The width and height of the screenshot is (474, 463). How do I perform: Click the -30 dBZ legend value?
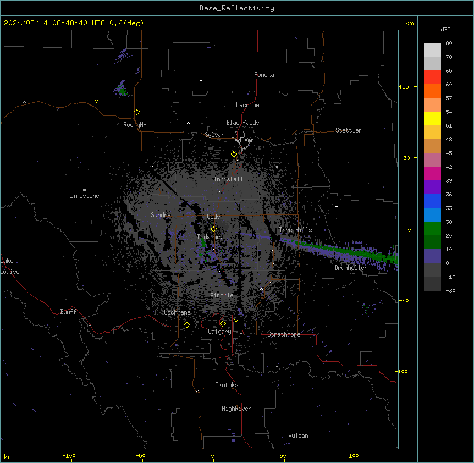tap(450, 290)
